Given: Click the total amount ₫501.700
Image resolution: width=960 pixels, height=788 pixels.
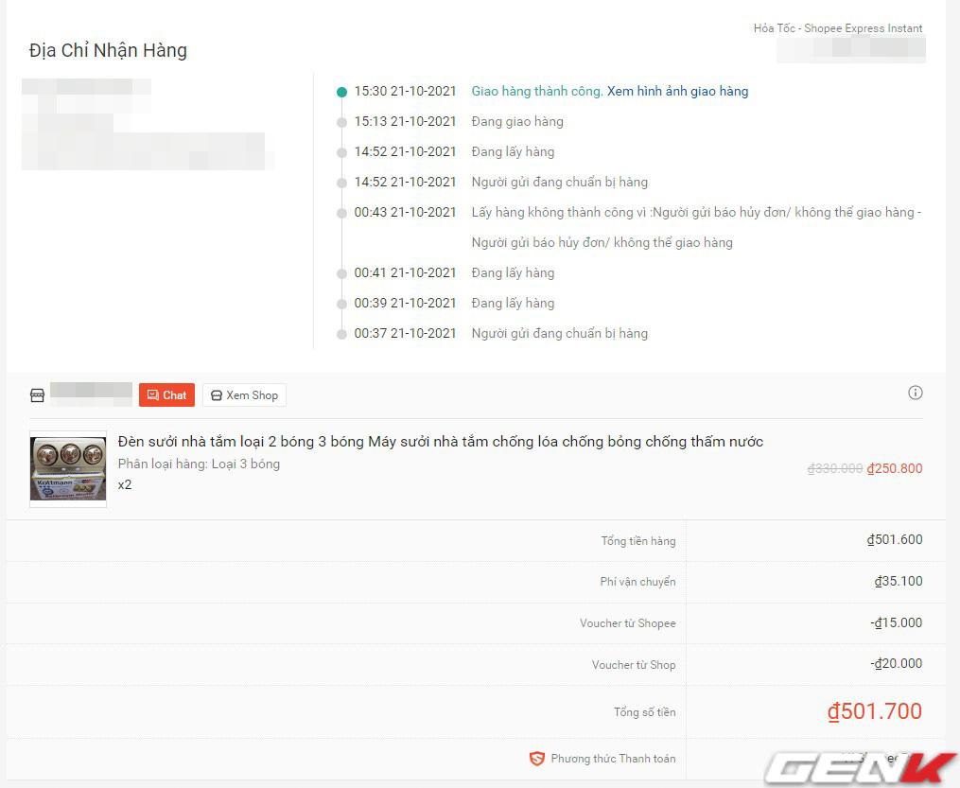Looking at the screenshot, I should point(874,711).
